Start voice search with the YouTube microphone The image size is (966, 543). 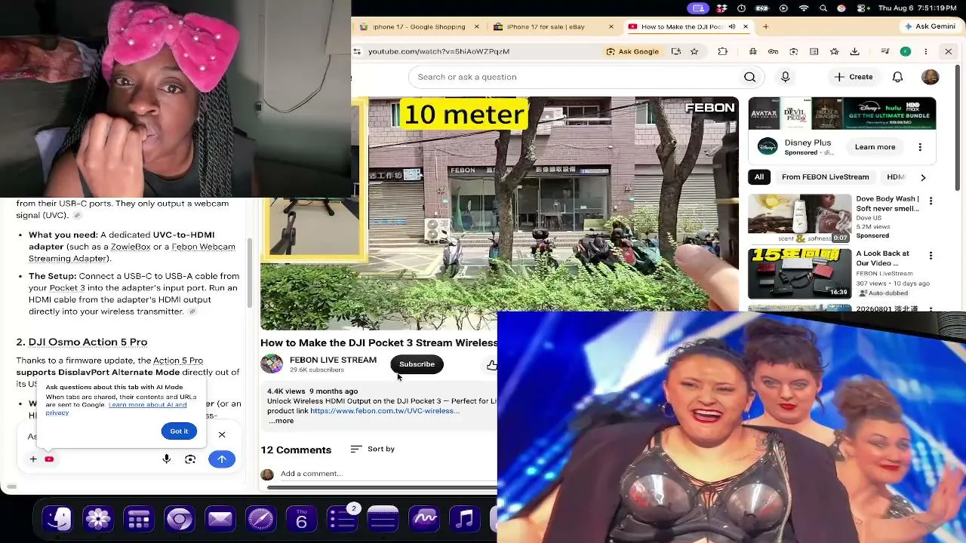[785, 77]
